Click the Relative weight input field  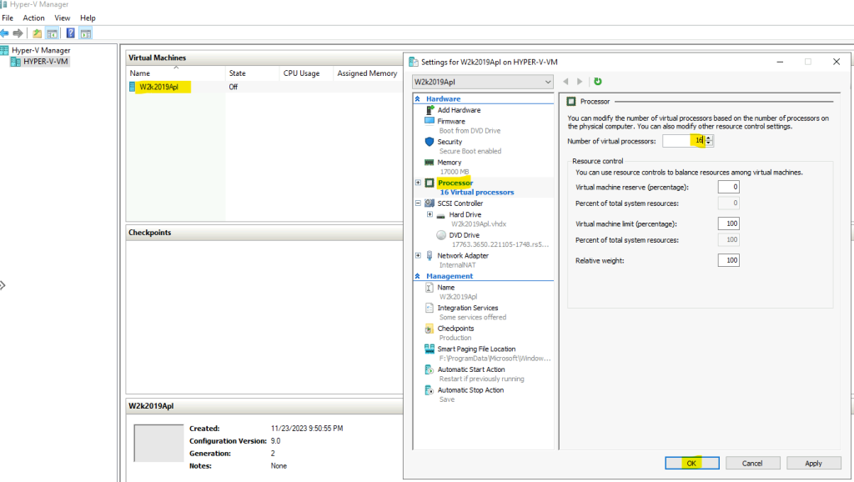click(x=728, y=260)
